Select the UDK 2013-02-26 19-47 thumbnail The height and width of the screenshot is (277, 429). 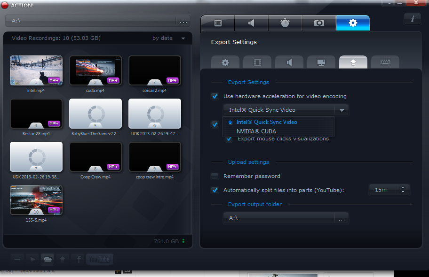tap(155, 114)
